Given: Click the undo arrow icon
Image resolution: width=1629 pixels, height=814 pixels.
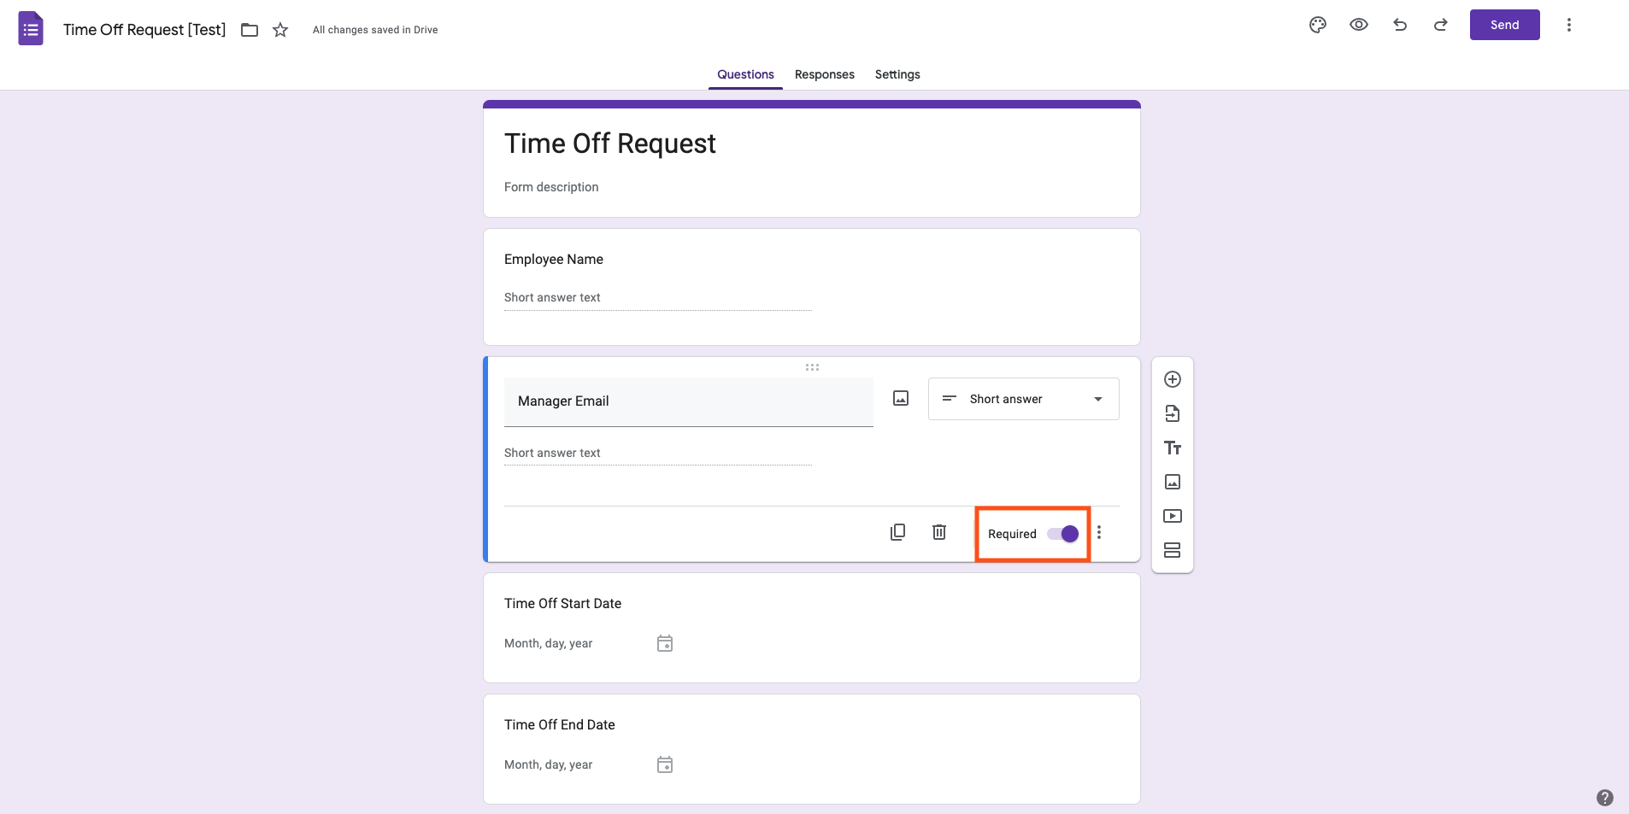Looking at the screenshot, I should pyautogui.click(x=1399, y=25).
